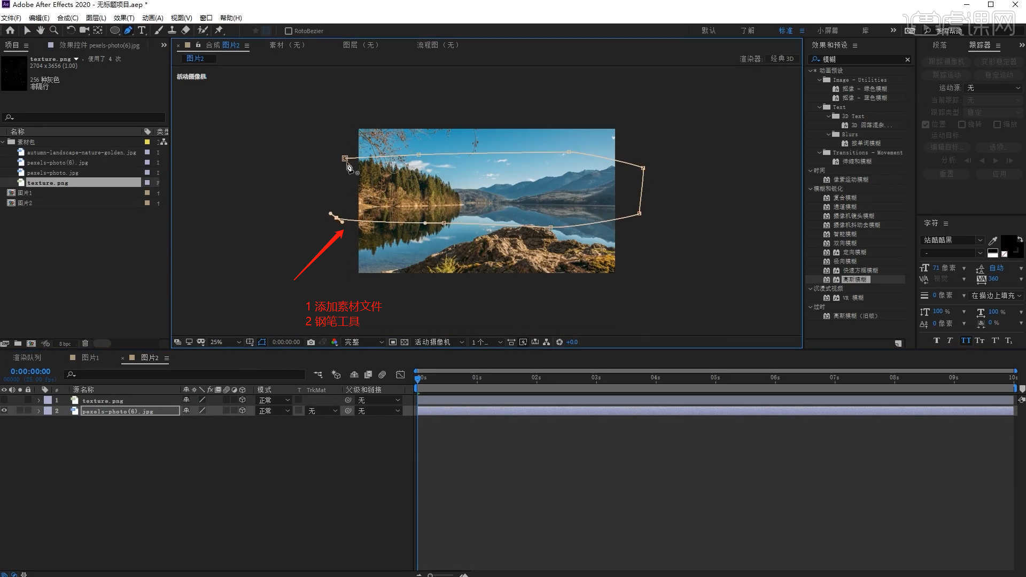The width and height of the screenshot is (1026, 577).
Task: Enable the RotoBezier checkbox
Action: [x=289, y=31]
